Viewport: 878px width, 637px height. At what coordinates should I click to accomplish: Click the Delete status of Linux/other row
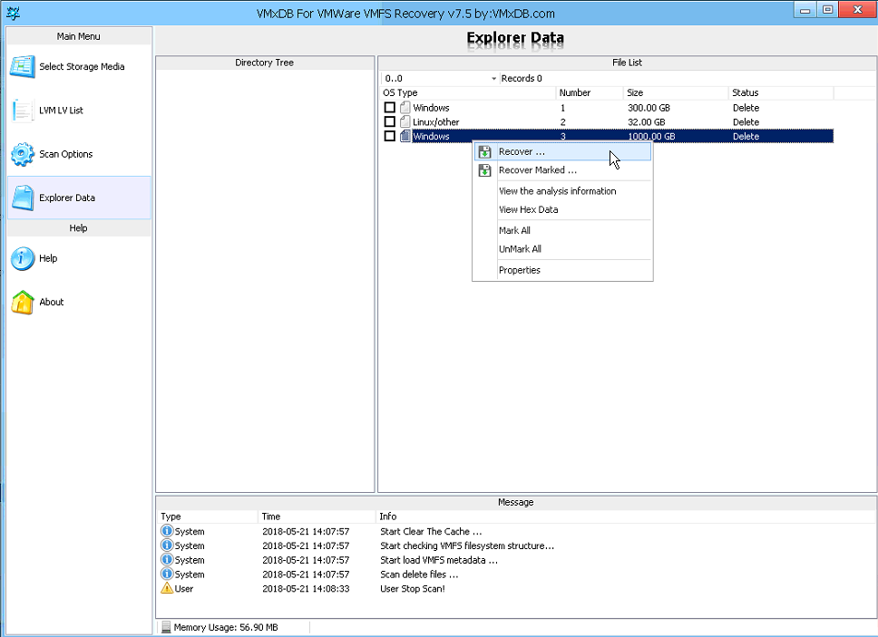pos(746,122)
